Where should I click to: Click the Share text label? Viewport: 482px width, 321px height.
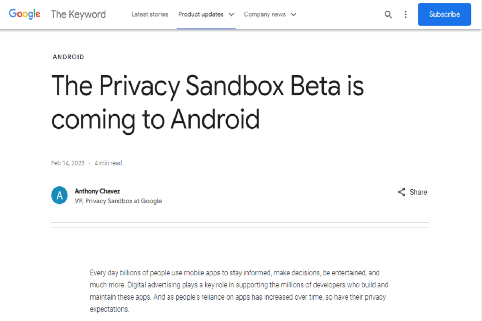point(419,192)
